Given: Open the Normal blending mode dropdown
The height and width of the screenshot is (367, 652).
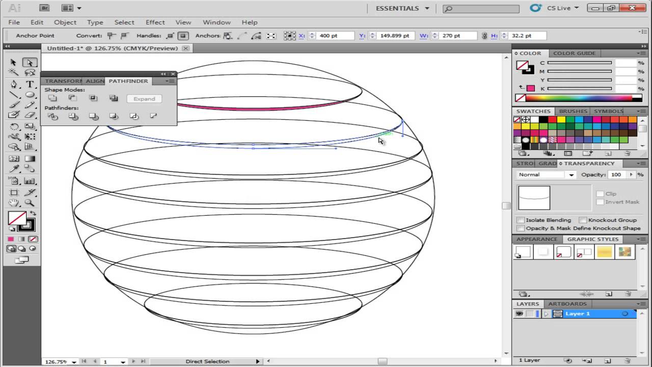Looking at the screenshot, I should pyautogui.click(x=570, y=174).
